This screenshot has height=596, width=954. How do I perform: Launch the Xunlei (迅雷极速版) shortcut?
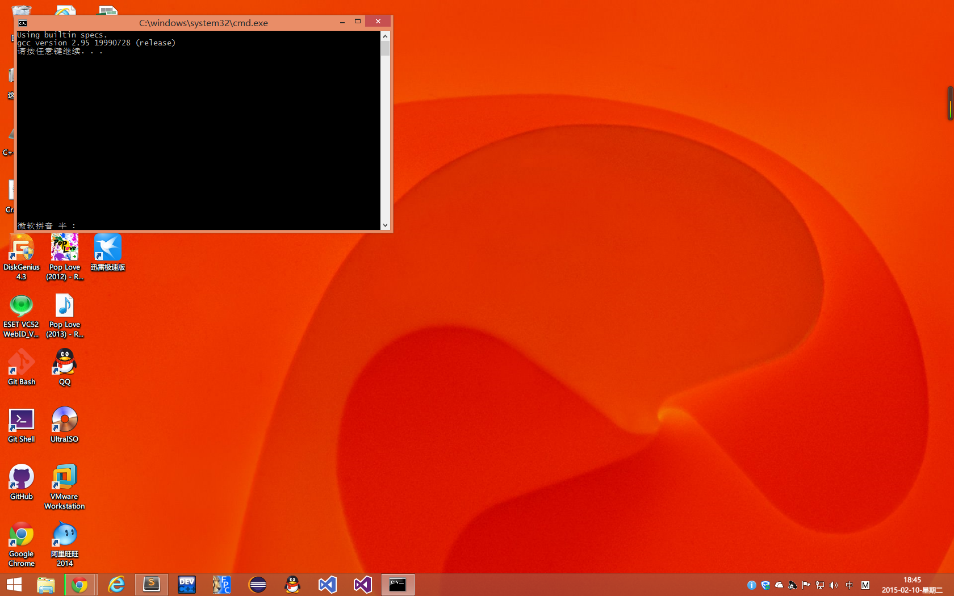[108, 253]
